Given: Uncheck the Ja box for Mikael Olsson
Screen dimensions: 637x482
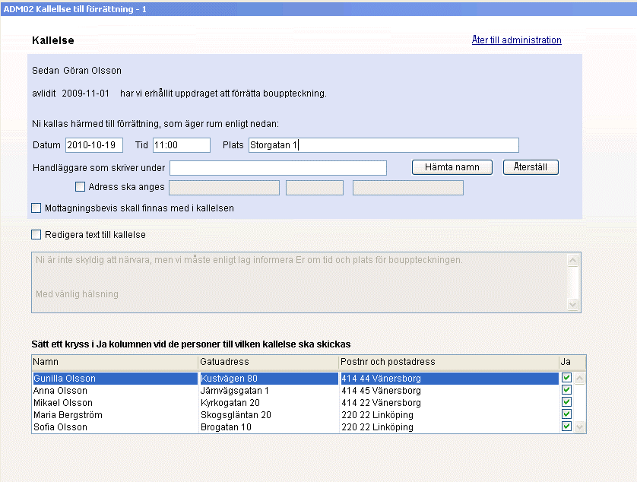Looking at the screenshot, I should point(566,402).
